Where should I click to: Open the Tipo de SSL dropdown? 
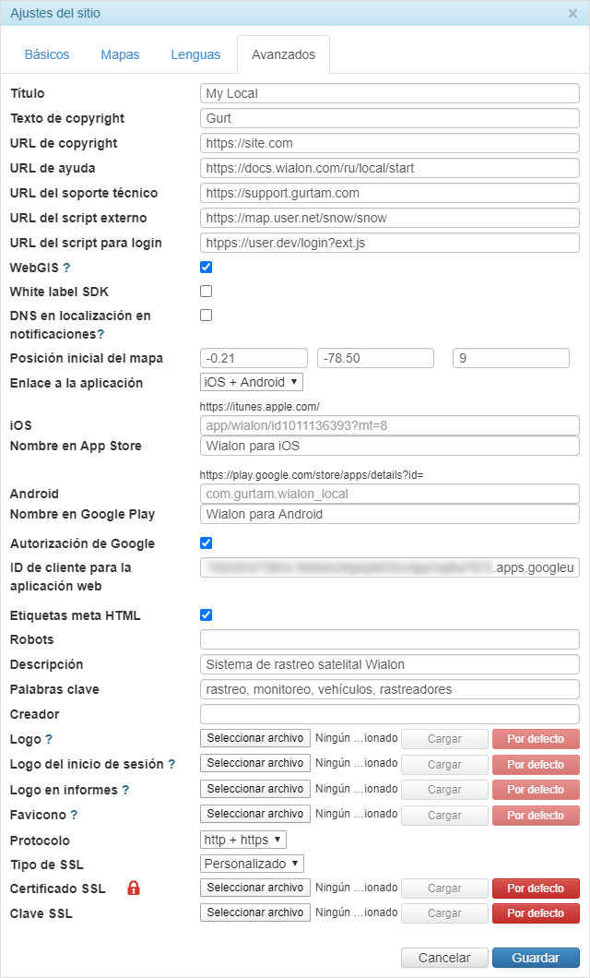(x=252, y=864)
